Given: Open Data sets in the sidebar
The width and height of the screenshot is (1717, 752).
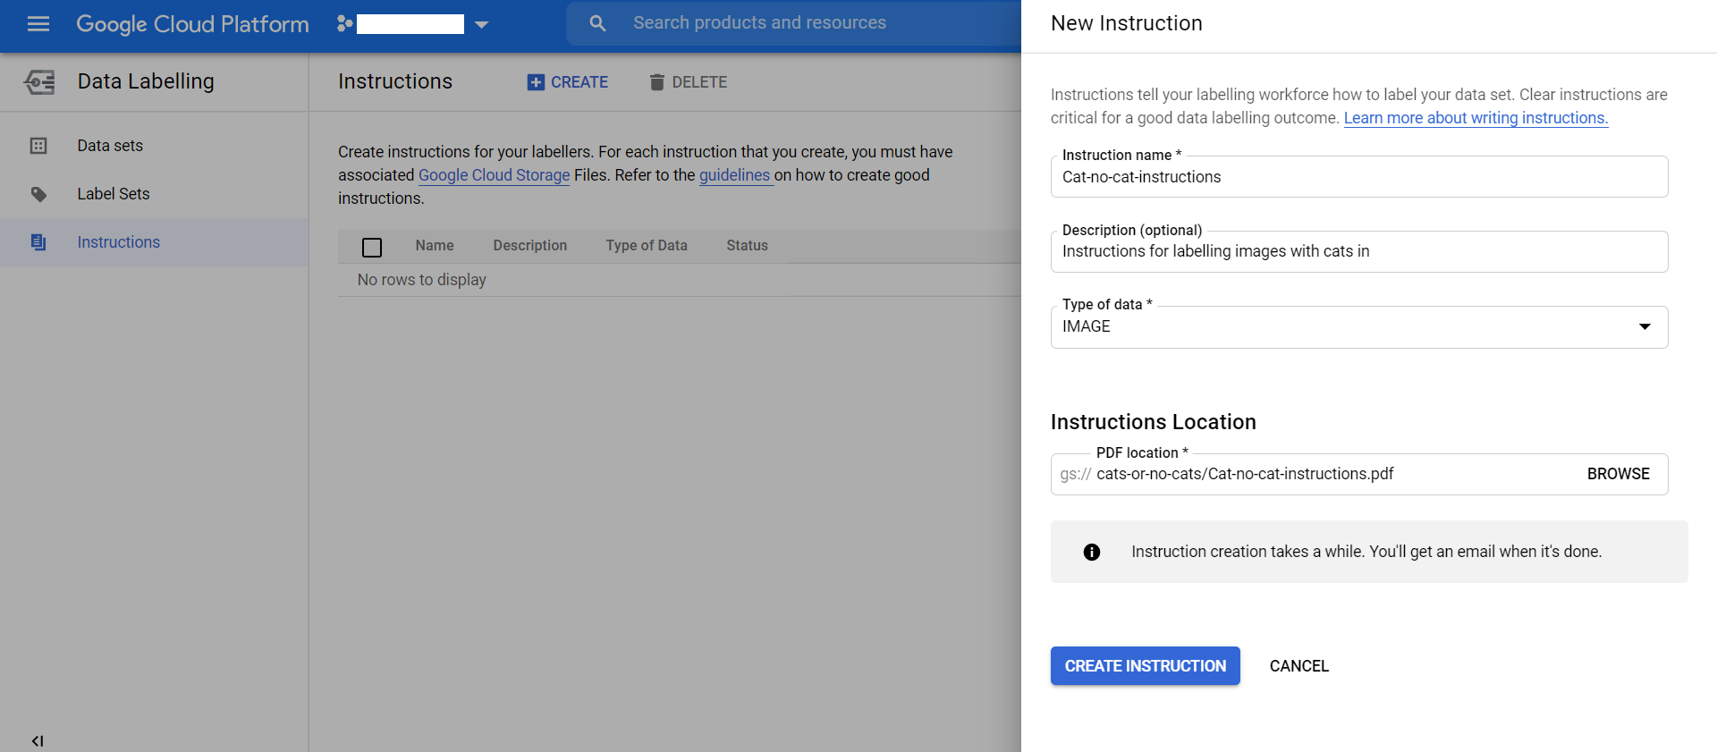Looking at the screenshot, I should tap(110, 146).
